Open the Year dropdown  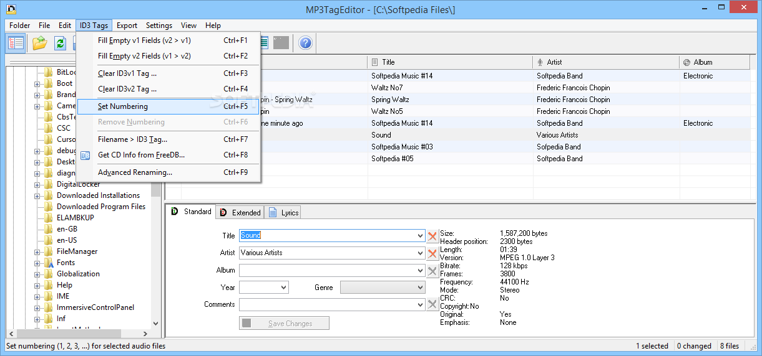click(284, 288)
